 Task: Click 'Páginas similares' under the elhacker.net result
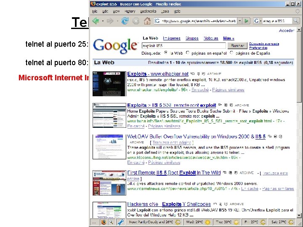228,90
